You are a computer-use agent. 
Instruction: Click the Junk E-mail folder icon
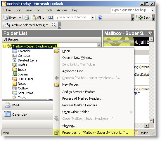point(15,79)
